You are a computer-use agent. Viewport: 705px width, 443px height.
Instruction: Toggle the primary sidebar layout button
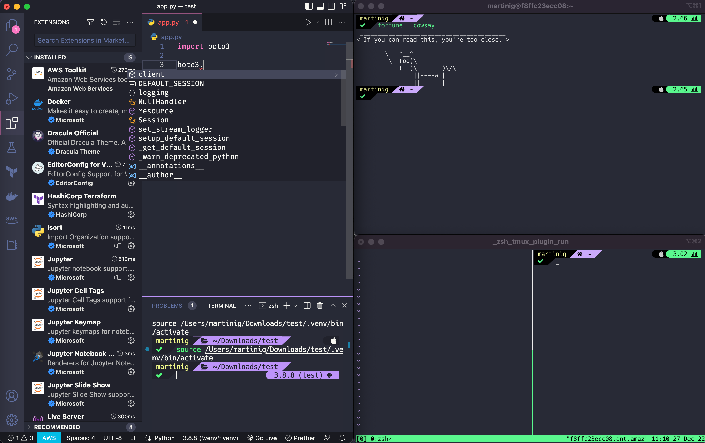coord(309,6)
